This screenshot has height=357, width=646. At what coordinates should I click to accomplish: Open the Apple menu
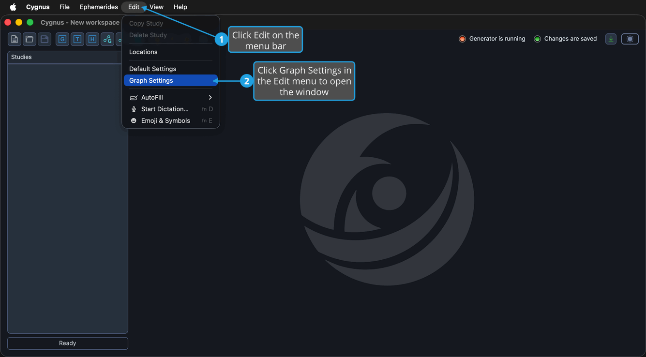[x=13, y=7]
